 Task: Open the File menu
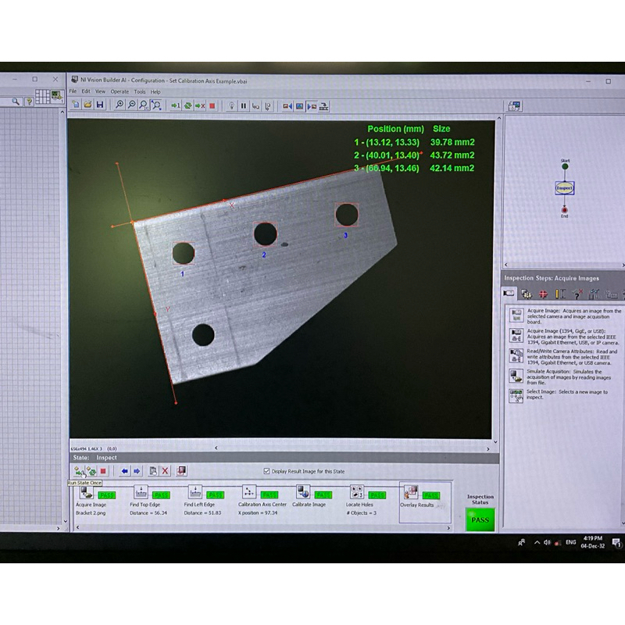(x=74, y=91)
